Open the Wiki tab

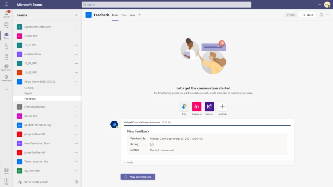[132, 15]
